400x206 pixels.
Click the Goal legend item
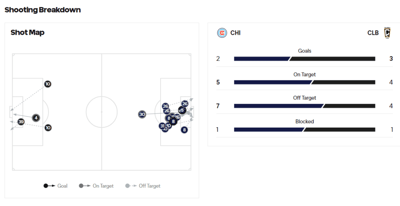tap(55, 186)
